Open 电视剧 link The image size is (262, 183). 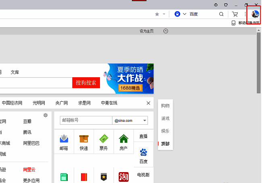click(x=143, y=175)
